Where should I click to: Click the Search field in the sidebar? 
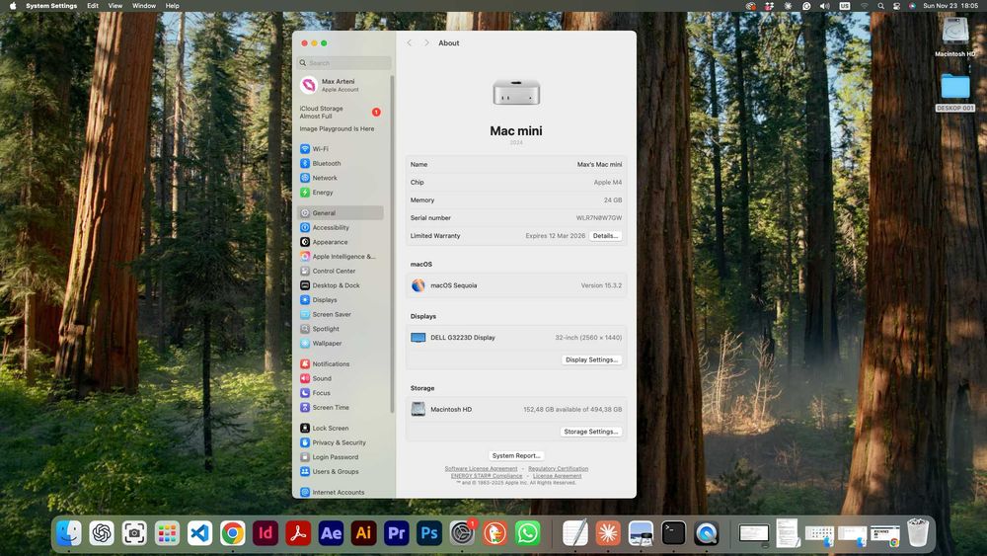pyautogui.click(x=343, y=63)
